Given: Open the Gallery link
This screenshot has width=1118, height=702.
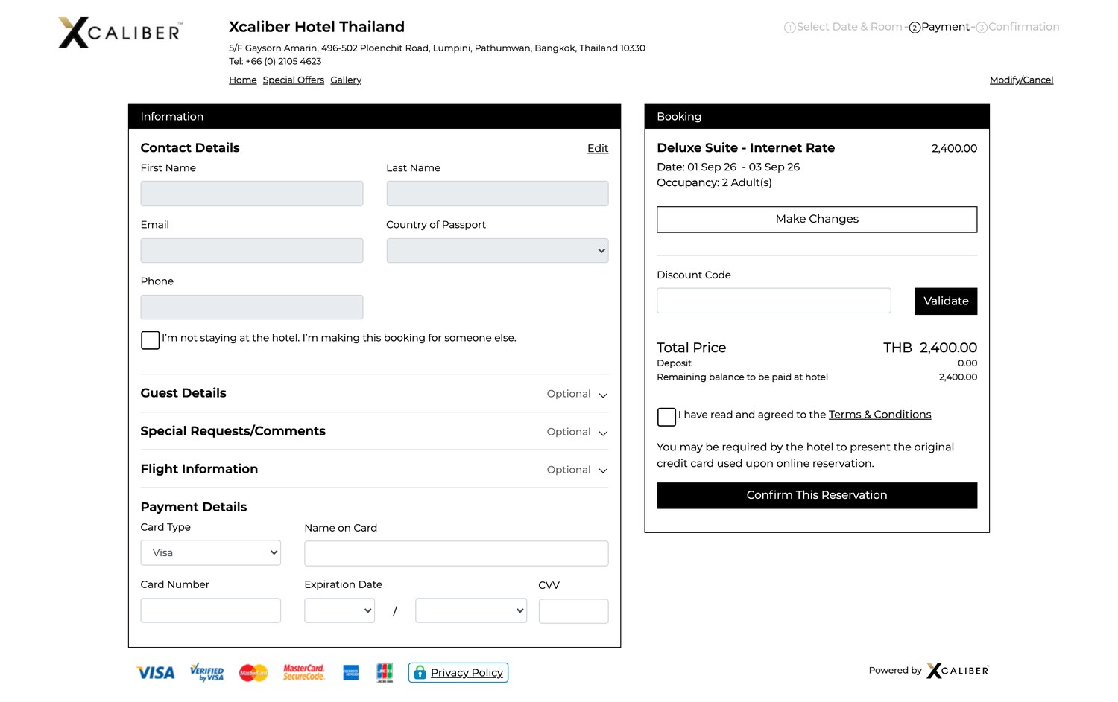Looking at the screenshot, I should coord(346,80).
